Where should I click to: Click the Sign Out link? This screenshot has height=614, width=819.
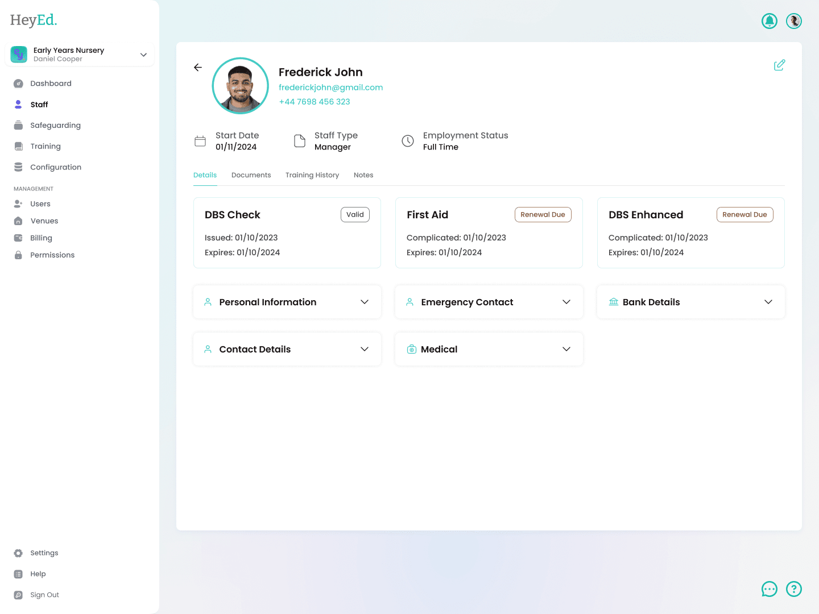44,595
